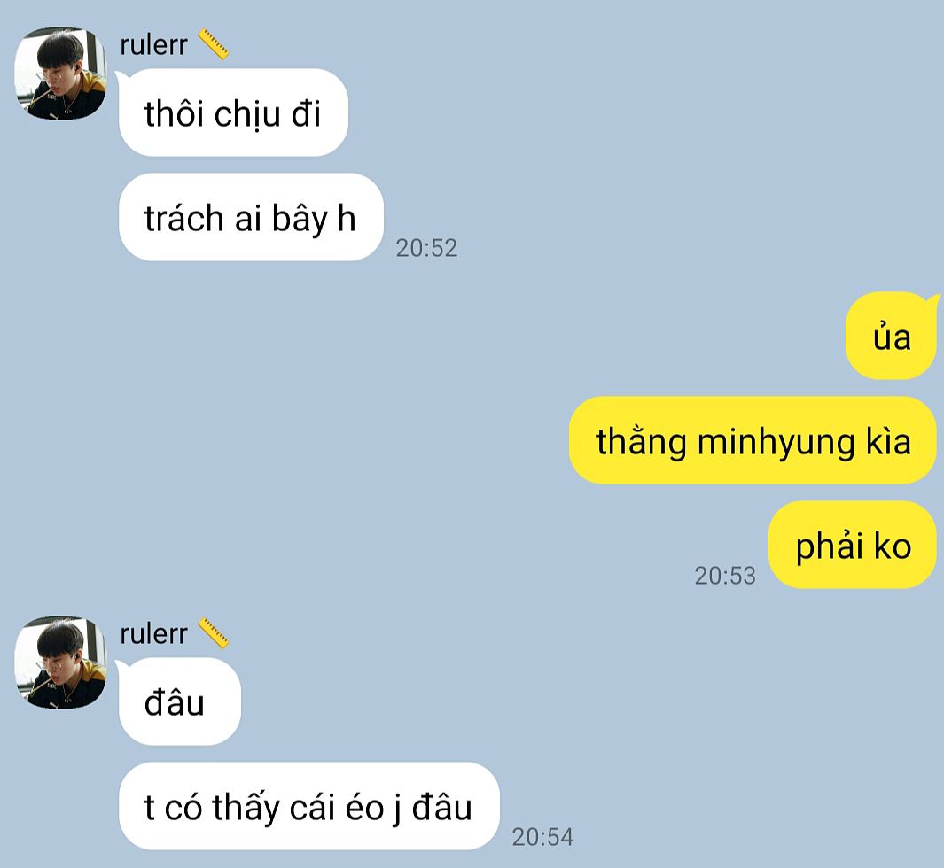The height and width of the screenshot is (868, 944).
Task: Click the ruler emoji beside the lower rulerr name
Action: coord(213,634)
